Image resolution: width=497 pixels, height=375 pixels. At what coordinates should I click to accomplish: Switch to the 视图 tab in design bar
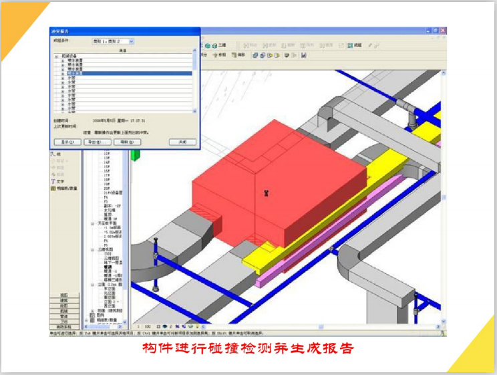(x=64, y=295)
